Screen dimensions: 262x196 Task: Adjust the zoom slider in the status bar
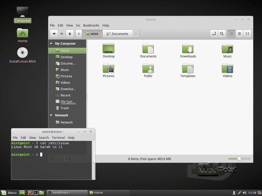pyautogui.click(x=239, y=158)
